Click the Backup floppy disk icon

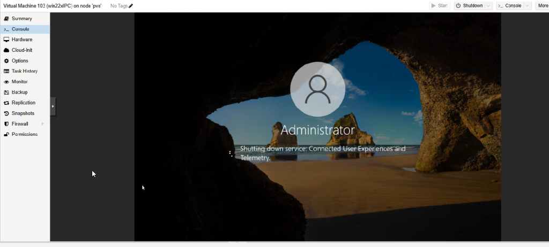(6, 92)
